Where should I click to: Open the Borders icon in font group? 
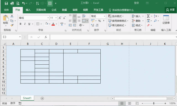[38, 24]
